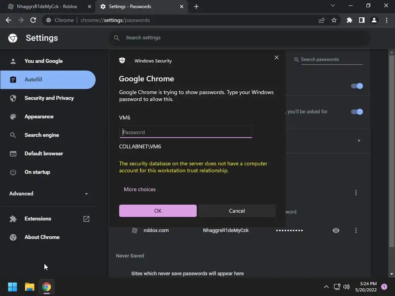395x296 pixels.
Task: Click the Search passwords field
Action: click(x=331, y=59)
